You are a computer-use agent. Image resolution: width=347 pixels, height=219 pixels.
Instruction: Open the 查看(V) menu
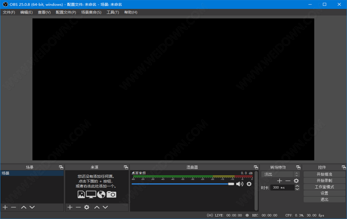pyautogui.click(x=44, y=12)
